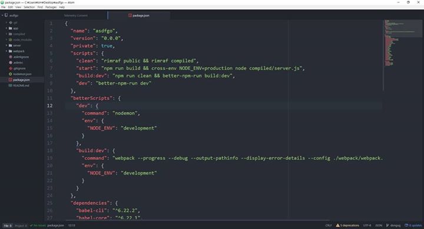Click the server folder icon

pos(10,45)
